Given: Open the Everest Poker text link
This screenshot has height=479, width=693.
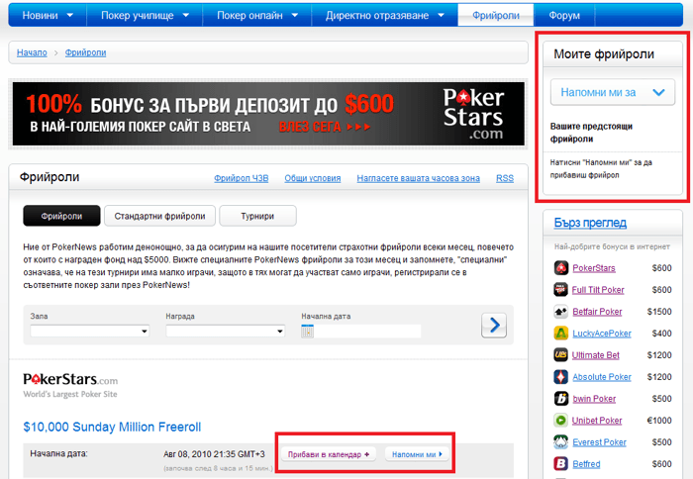Looking at the screenshot, I should click(x=599, y=441).
